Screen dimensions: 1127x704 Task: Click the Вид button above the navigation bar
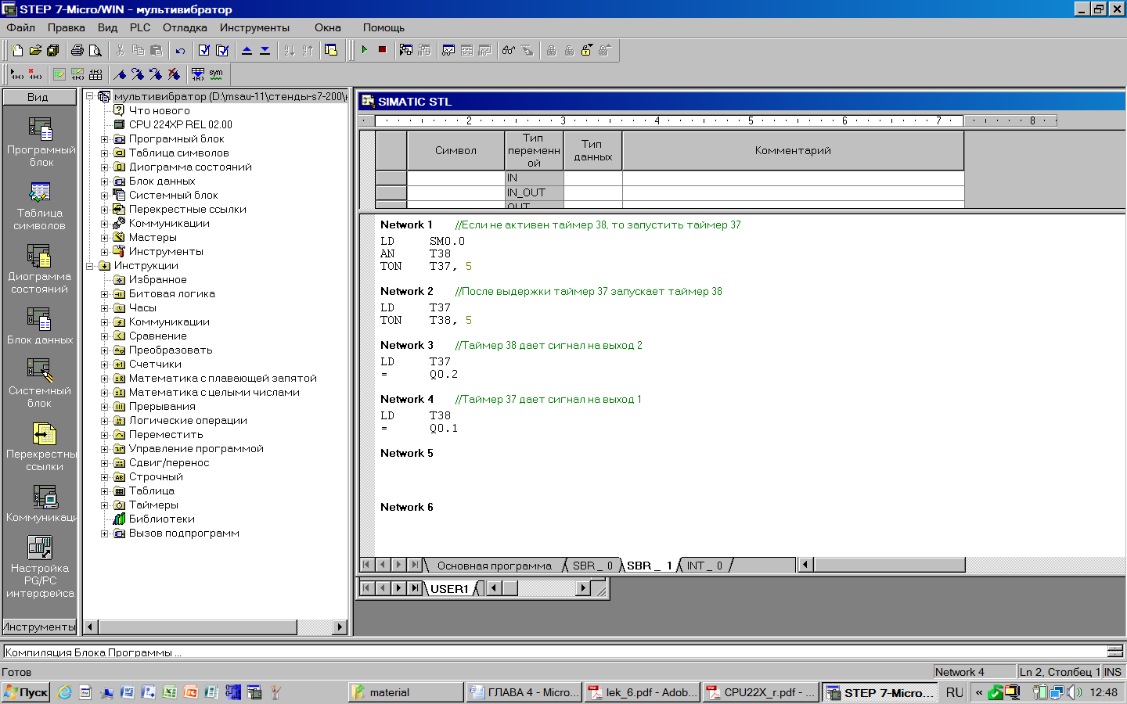(39, 97)
